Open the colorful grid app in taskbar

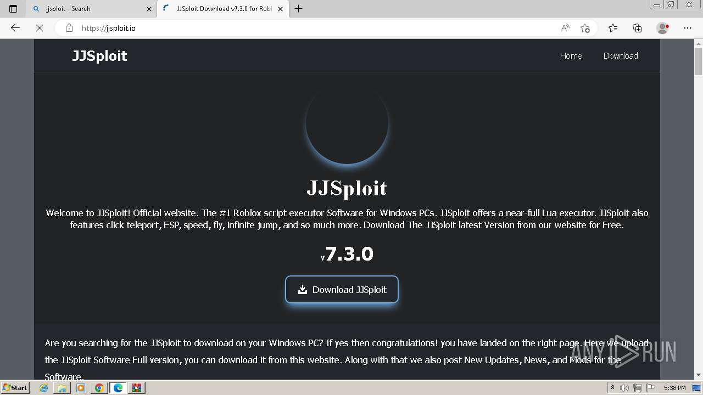pos(137,388)
